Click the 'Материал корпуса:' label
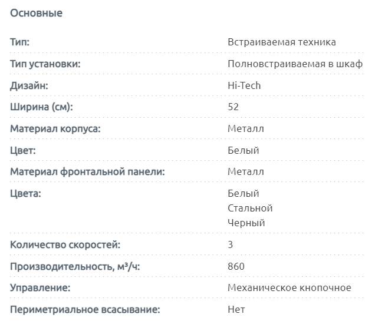Screen dimensions: 365x324 [x=56, y=128]
